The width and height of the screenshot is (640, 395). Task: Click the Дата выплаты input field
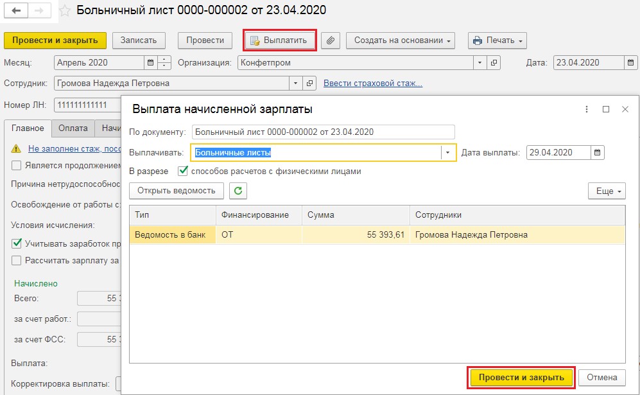click(x=558, y=152)
